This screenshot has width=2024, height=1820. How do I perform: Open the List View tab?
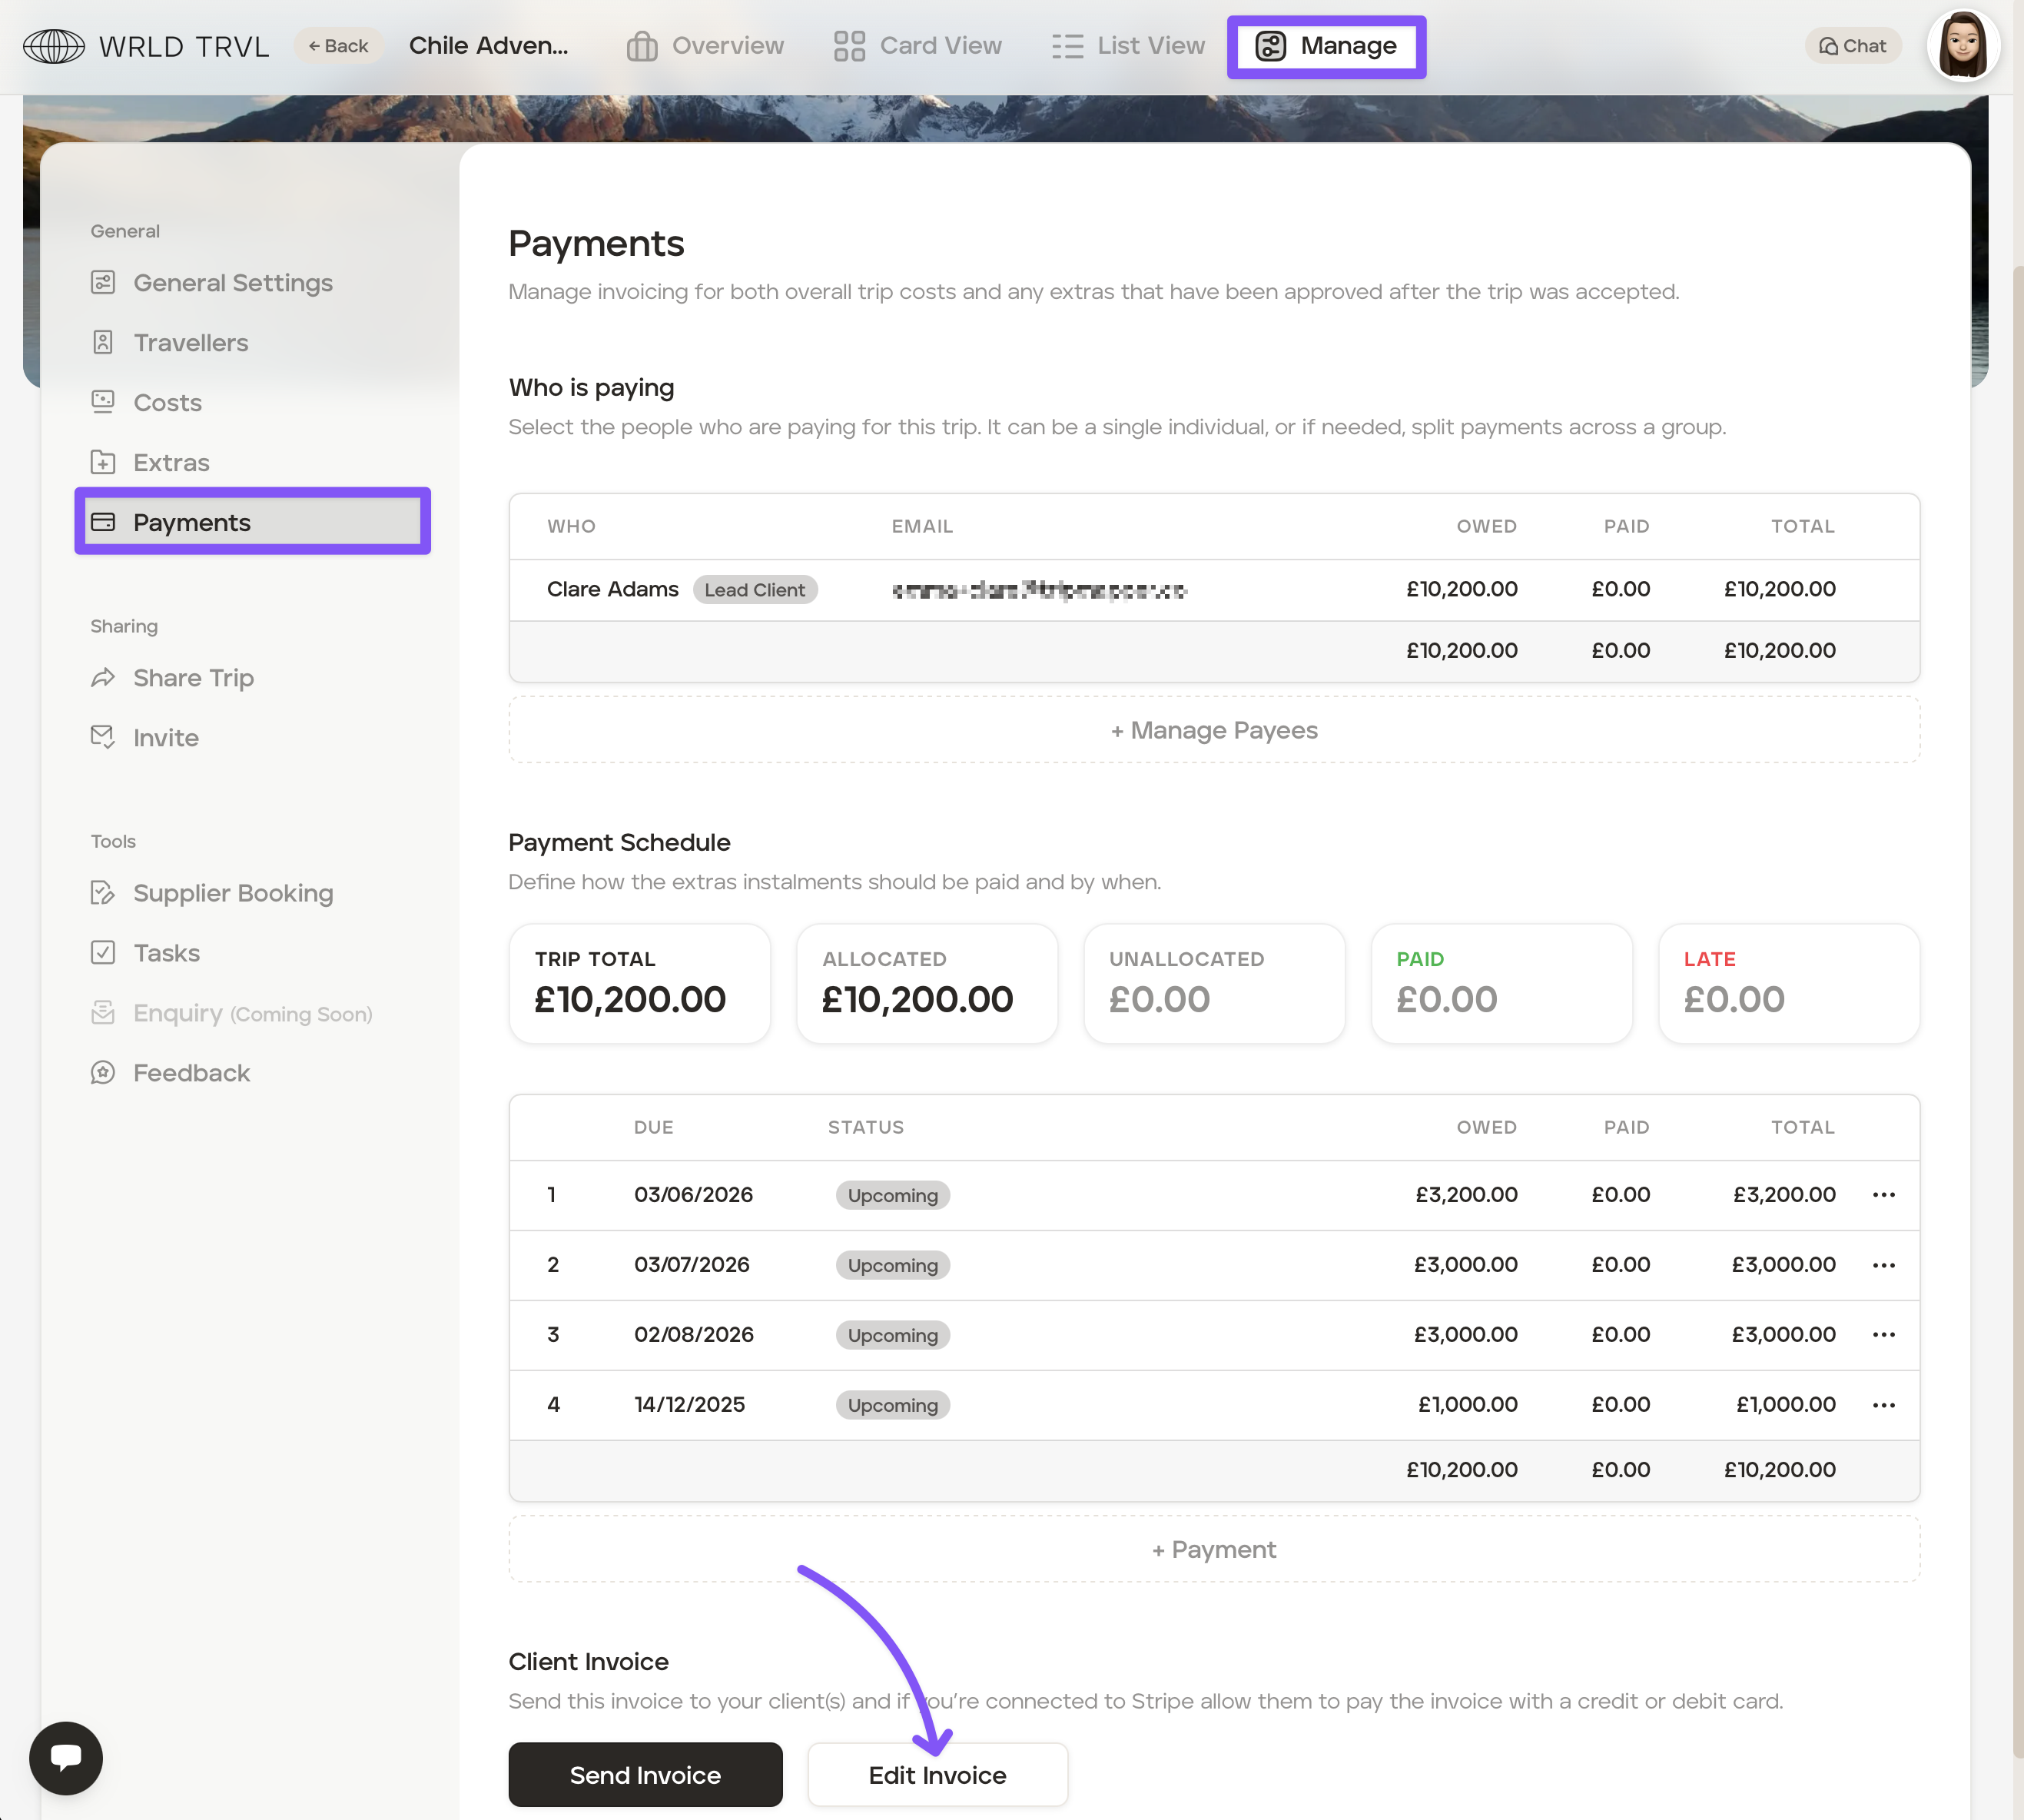1128,46
